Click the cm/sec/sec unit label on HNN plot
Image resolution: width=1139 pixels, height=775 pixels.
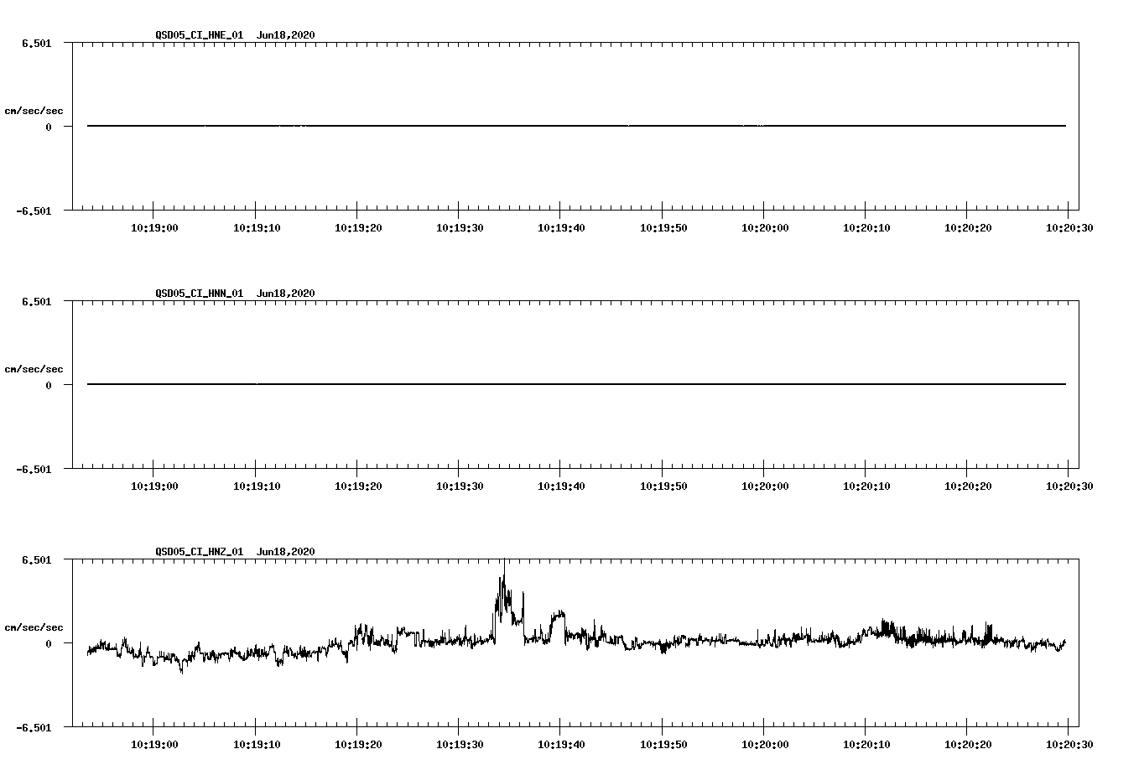(x=34, y=369)
